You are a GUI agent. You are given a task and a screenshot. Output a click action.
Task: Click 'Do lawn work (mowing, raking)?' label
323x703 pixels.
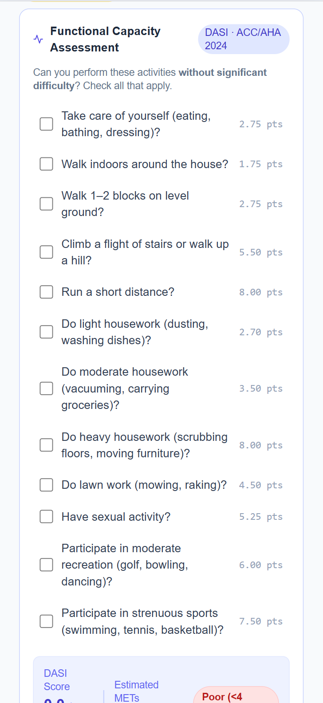(144, 485)
